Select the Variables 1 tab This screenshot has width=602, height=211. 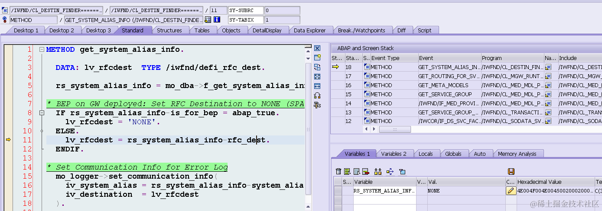[357, 154]
